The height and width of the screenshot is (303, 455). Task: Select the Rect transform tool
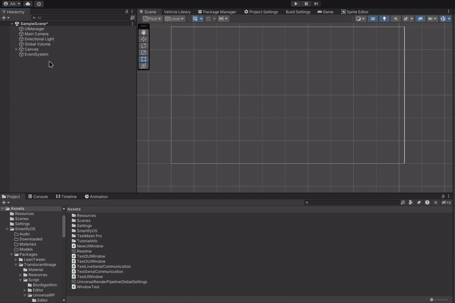click(x=144, y=59)
